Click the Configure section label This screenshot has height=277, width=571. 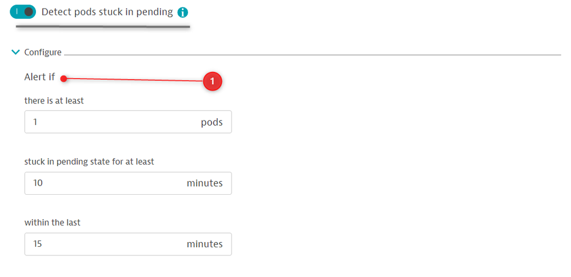43,52
